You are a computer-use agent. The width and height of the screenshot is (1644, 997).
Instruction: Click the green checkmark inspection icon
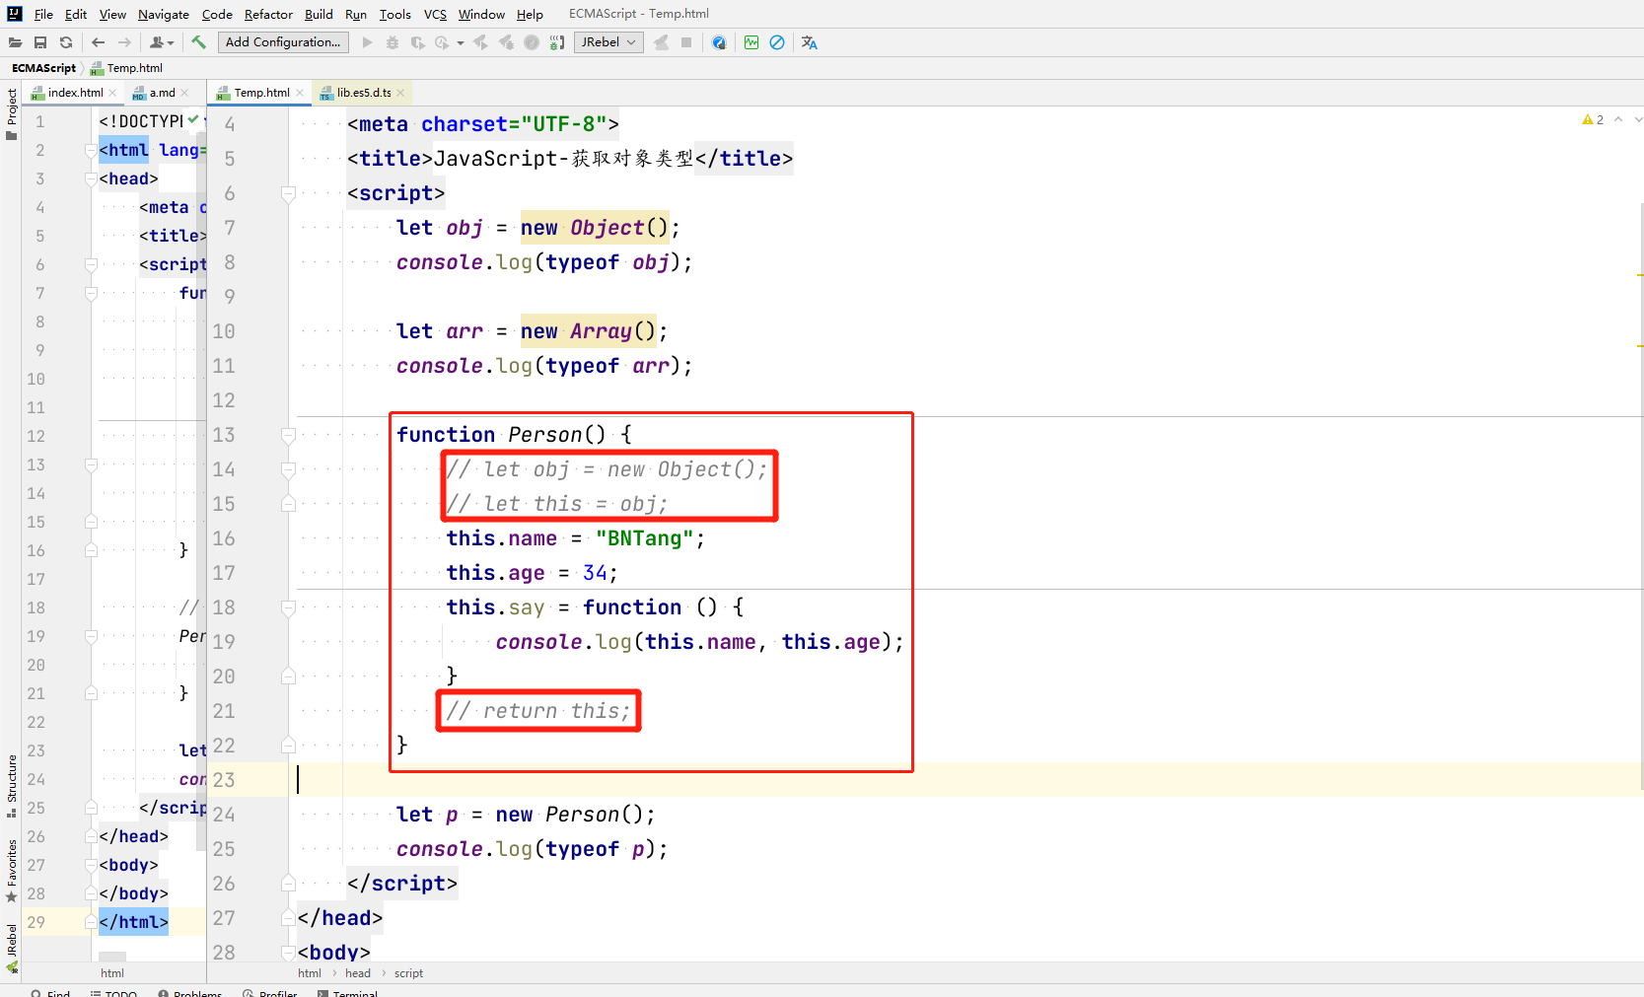click(x=193, y=119)
